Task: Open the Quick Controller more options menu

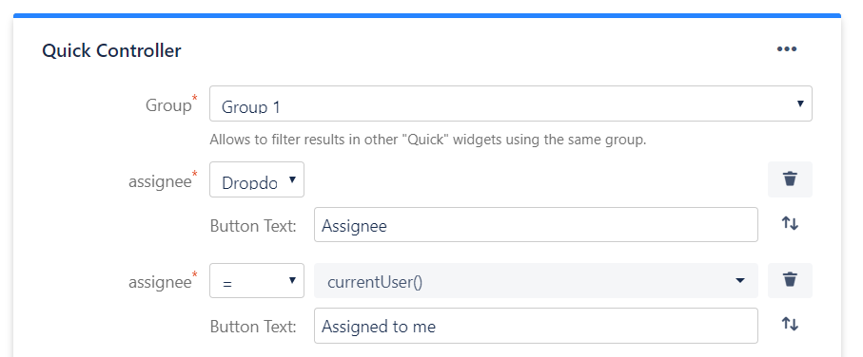Action: coord(787,49)
